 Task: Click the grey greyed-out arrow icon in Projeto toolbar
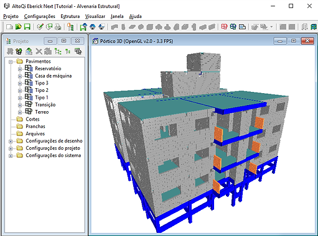pos(10,51)
